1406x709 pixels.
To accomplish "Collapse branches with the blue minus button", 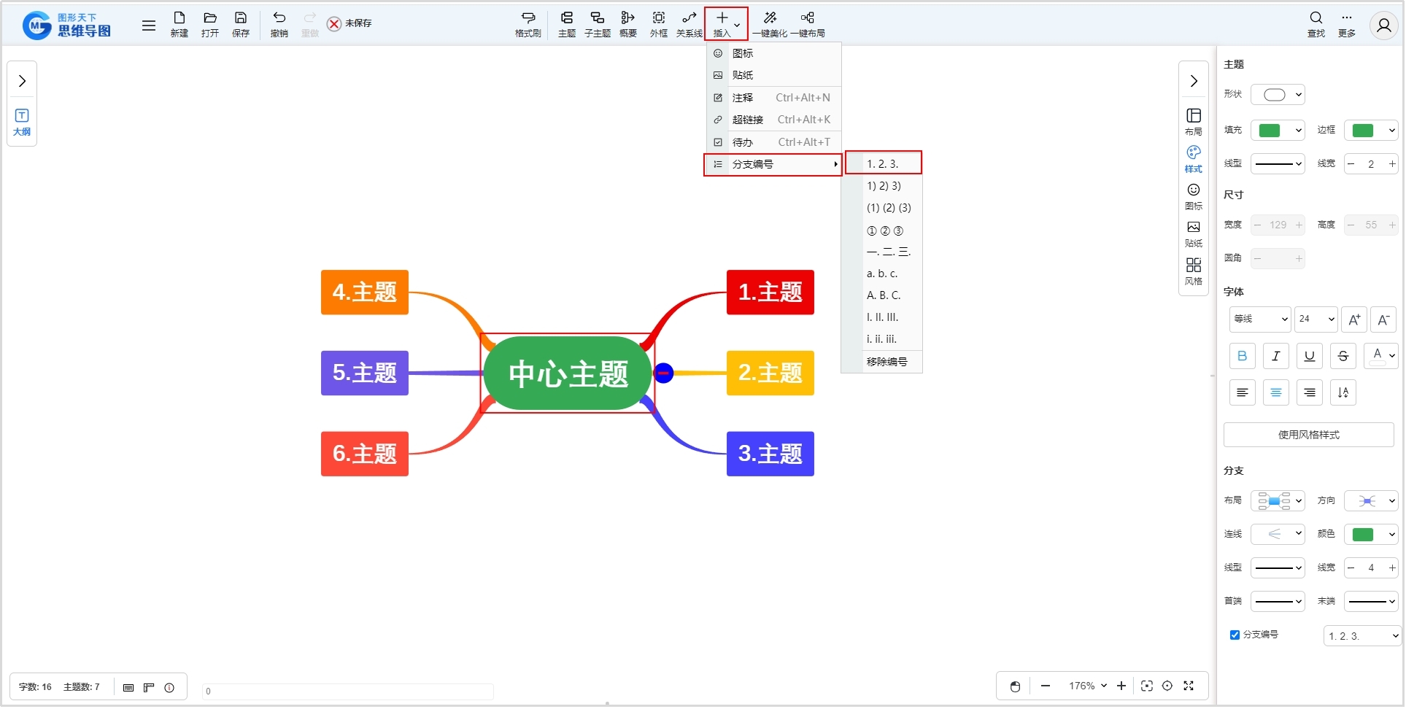I will point(663,373).
